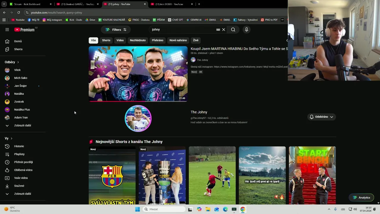Expand Zobrazit další under subscriptions
Viewport: 380px width, 214px height.
pyautogui.click(x=23, y=125)
